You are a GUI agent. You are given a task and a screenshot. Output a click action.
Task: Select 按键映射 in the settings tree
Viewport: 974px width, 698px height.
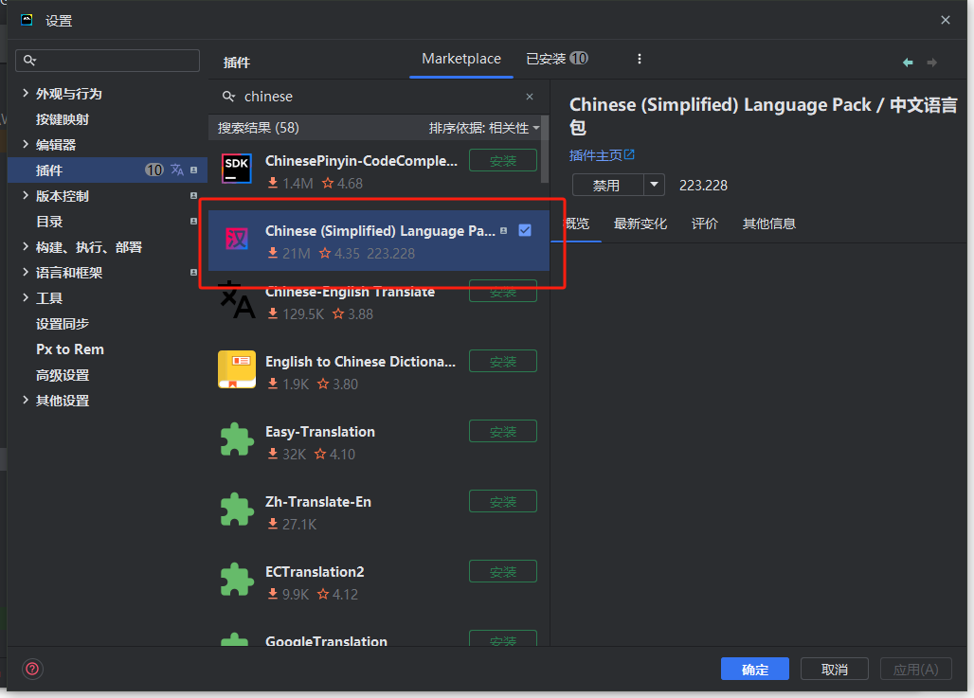click(x=63, y=119)
